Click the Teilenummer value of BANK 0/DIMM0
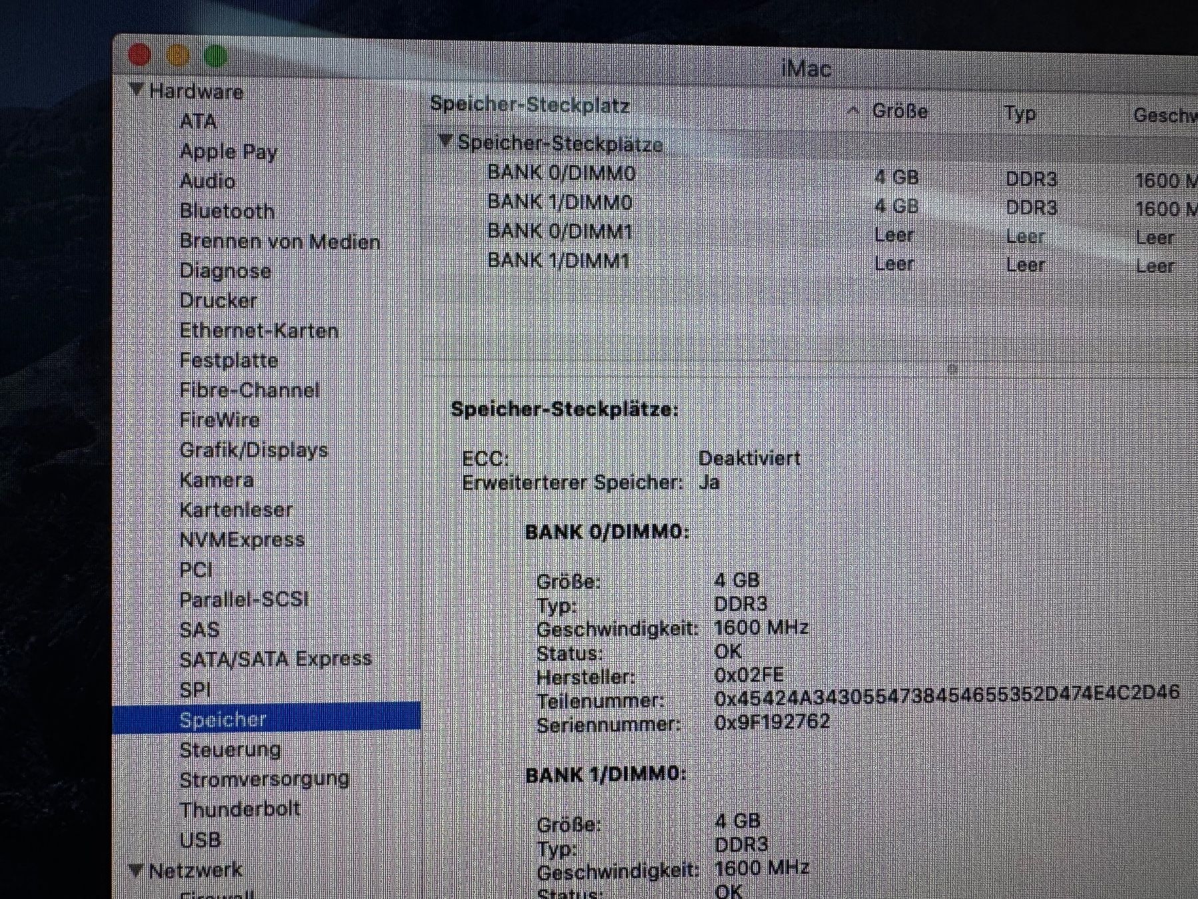This screenshot has height=899, width=1198. (946, 695)
